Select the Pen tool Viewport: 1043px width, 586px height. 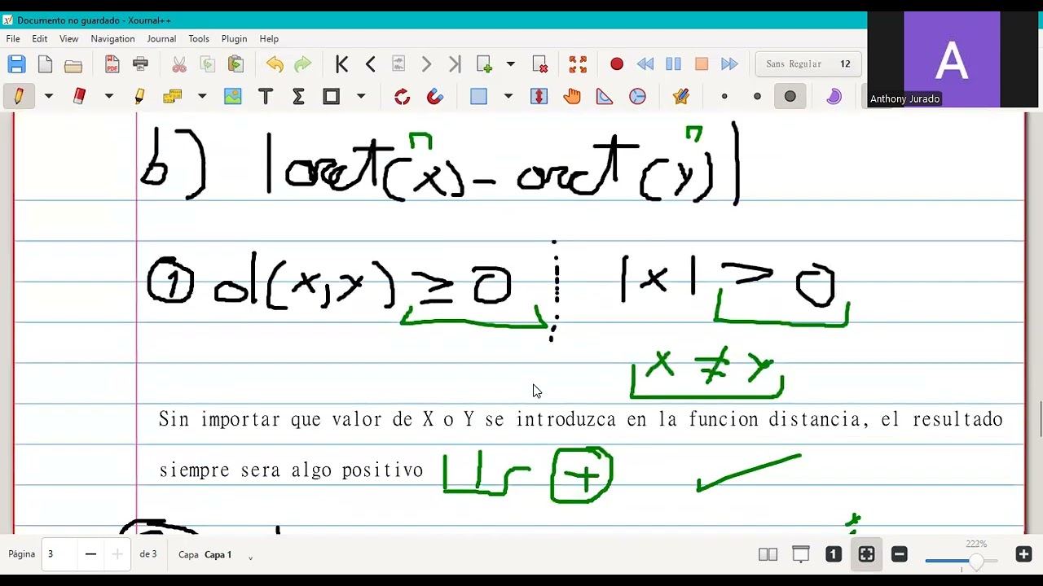pyautogui.click(x=18, y=96)
